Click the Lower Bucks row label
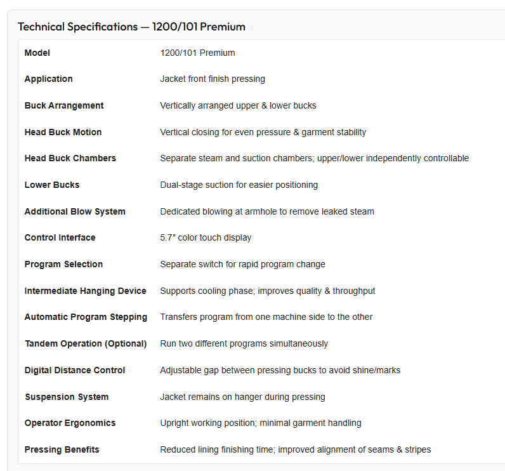 click(52, 185)
